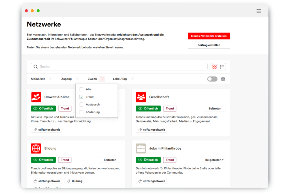Viewport: 290px width, 195px height.
Task: Enable the toggle switch beside the gear
Action: click(x=212, y=79)
